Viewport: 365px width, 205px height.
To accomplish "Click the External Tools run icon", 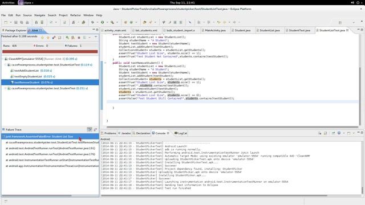I will click(x=112, y=22).
